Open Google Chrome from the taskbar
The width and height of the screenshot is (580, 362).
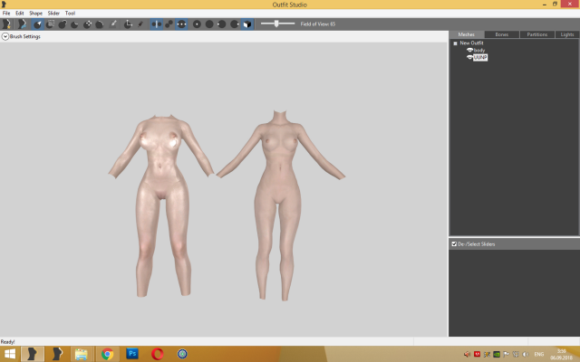click(x=107, y=353)
